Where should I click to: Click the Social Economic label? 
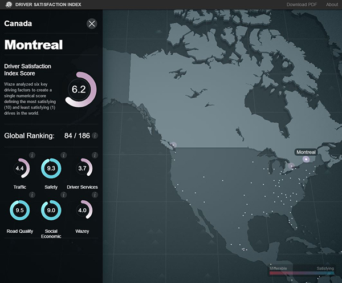[x=51, y=234]
